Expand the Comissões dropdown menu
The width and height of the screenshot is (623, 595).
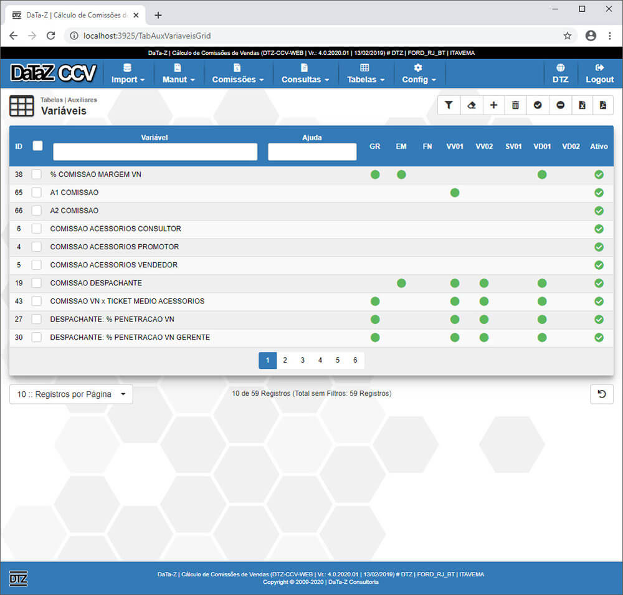click(237, 74)
